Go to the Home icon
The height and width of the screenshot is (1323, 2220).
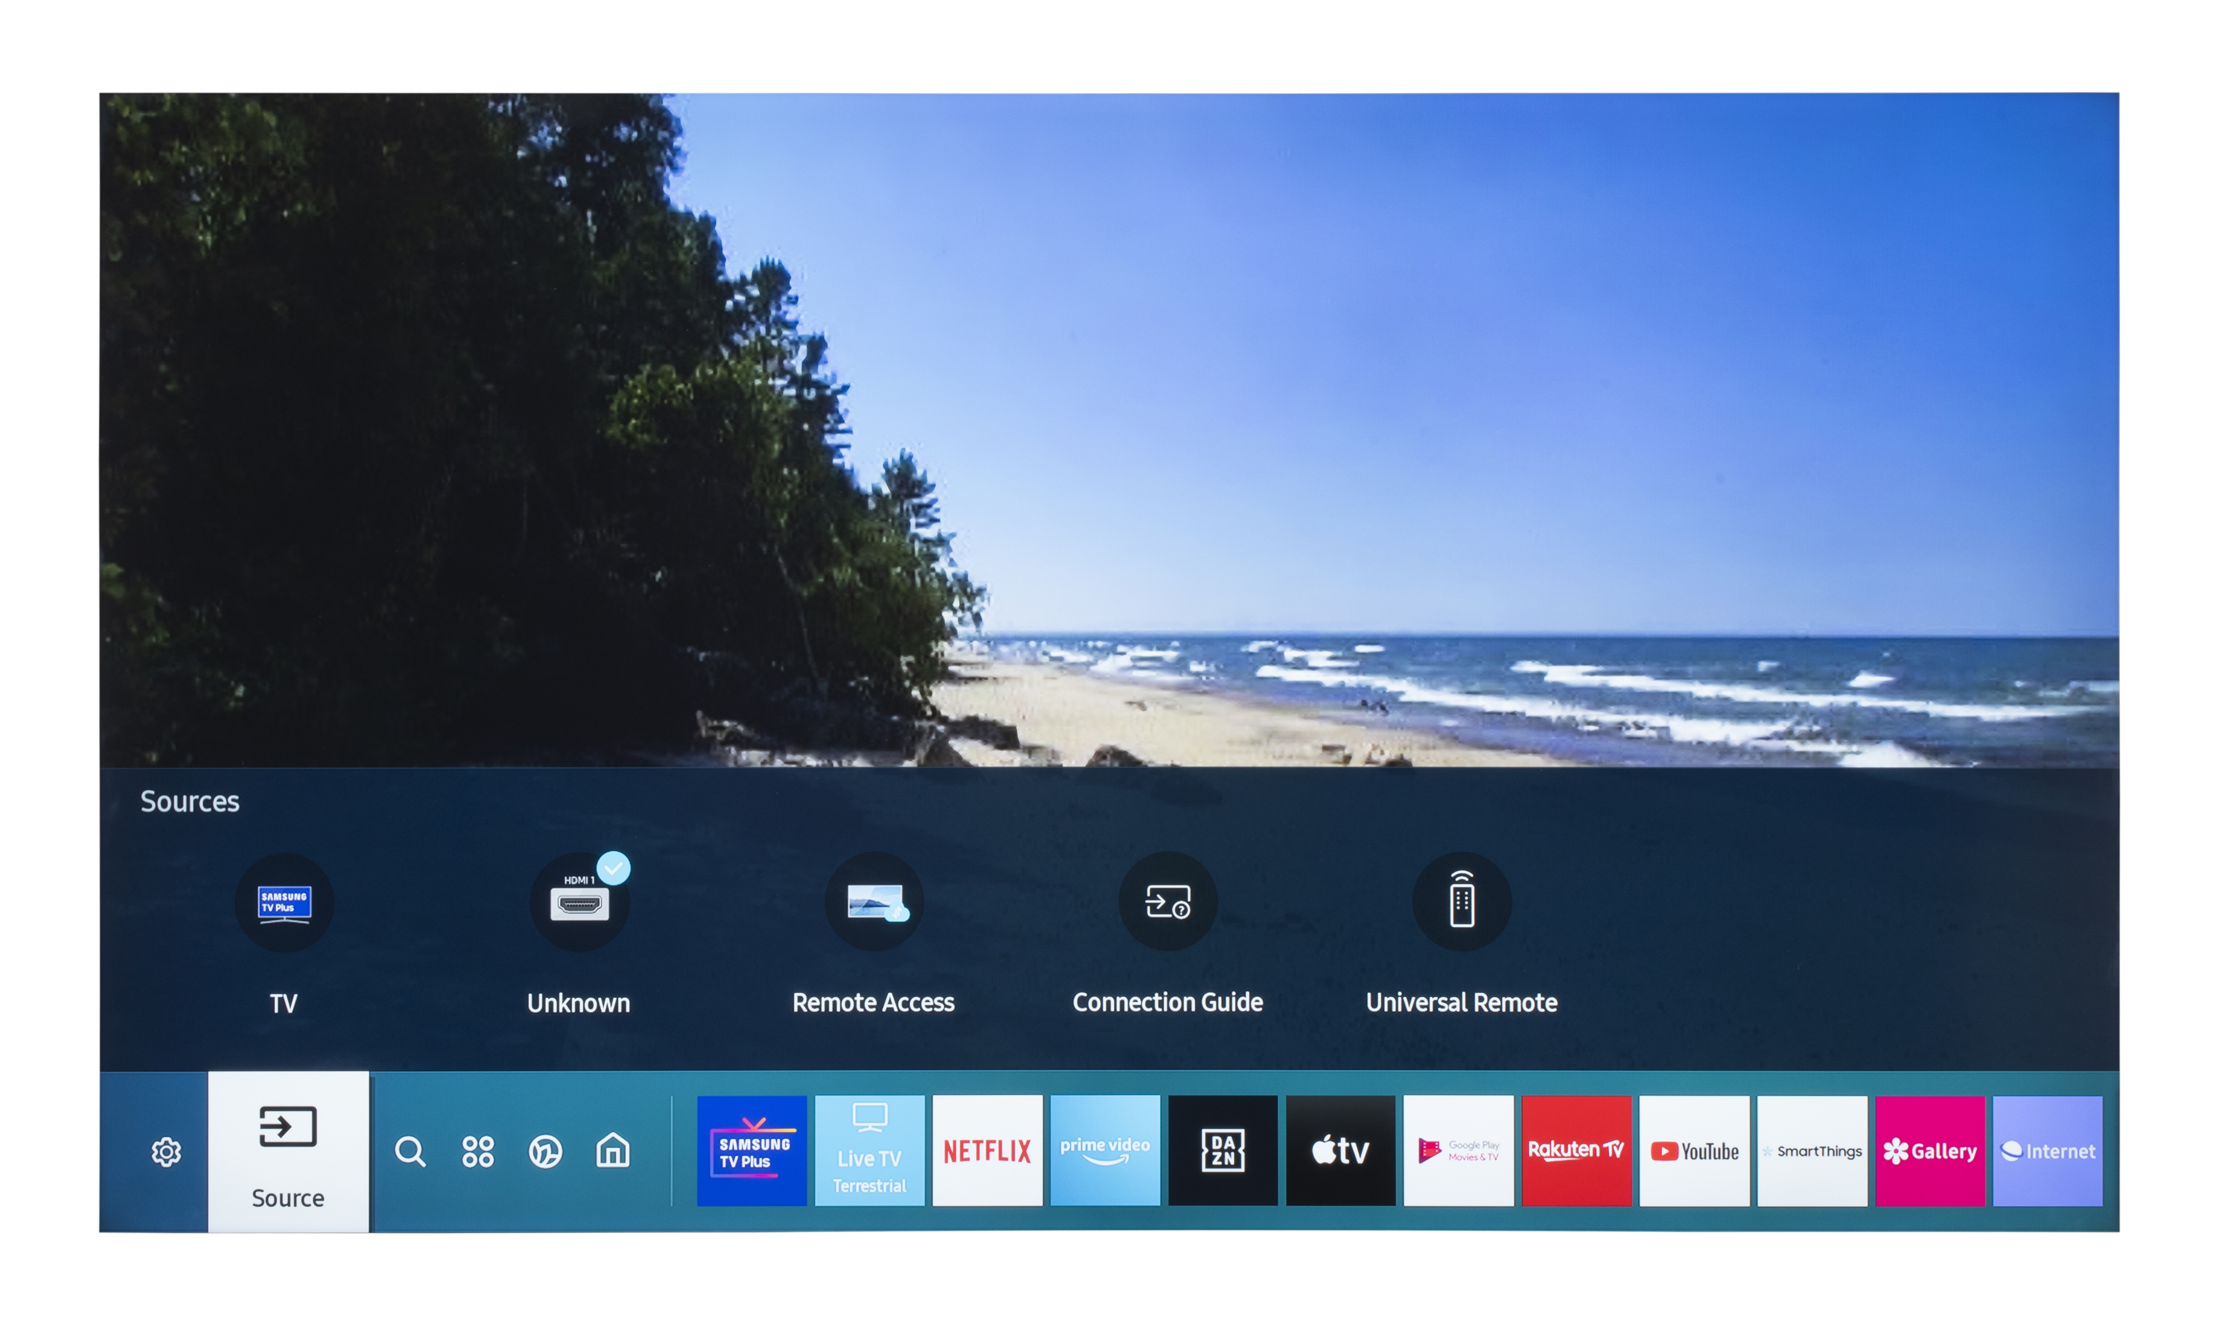coord(612,1151)
